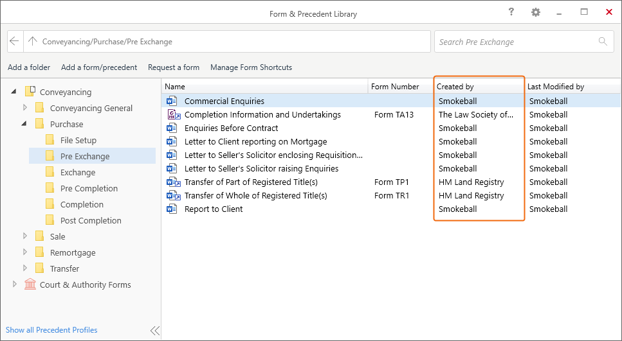Select Exchange folder in tree

pyautogui.click(x=78, y=172)
